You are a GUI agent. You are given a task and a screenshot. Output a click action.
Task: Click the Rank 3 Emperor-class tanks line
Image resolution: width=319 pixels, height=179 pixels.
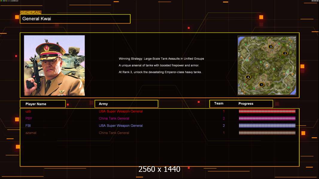(160, 72)
